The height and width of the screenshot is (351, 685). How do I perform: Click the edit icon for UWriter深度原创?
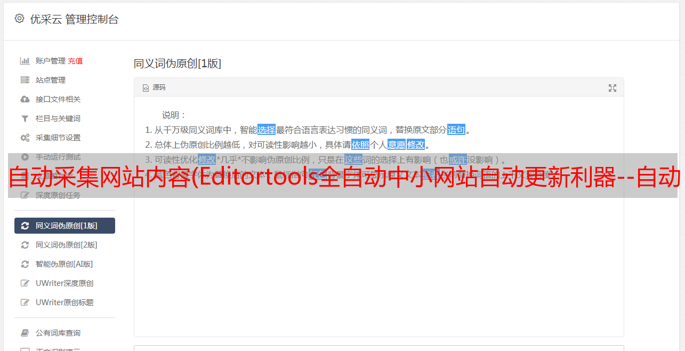(x=25, y=283)
